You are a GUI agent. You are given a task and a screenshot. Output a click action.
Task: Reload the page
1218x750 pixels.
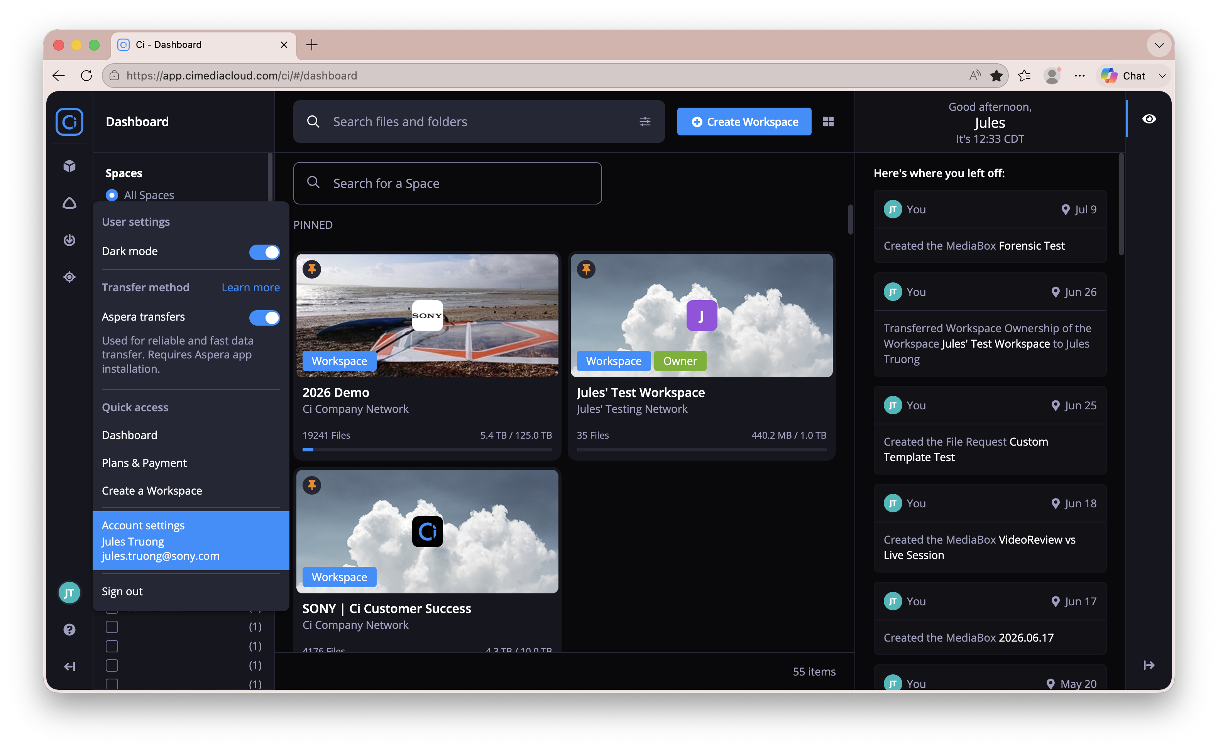coord(86,75)
